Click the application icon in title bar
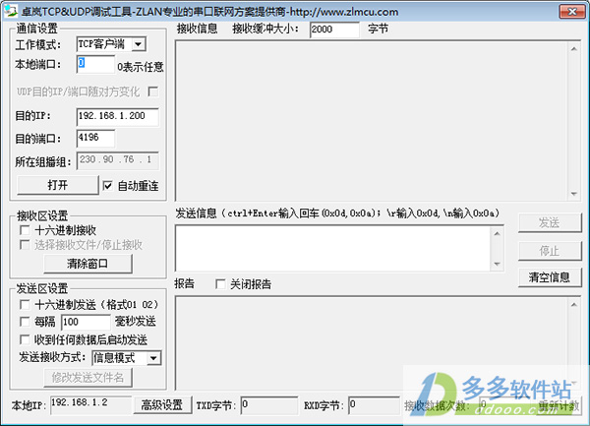 pyautogui.click(x=11, y=11)
